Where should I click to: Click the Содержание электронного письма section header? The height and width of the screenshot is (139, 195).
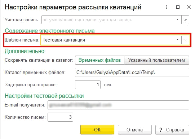(50, 31)
